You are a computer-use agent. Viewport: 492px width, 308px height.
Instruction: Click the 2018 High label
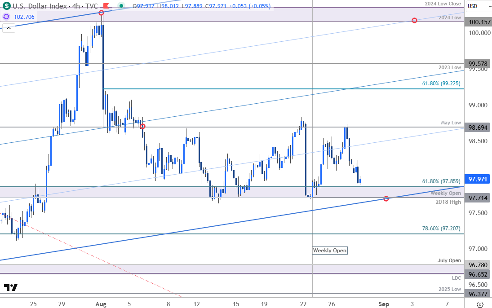pos(448,202)
